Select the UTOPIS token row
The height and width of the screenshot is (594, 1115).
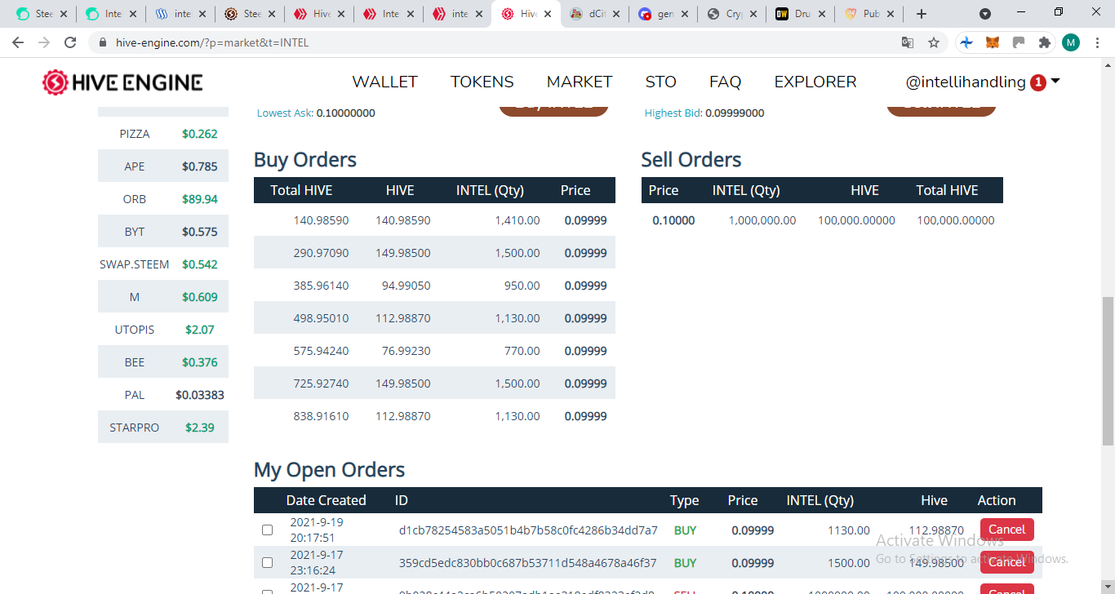point(163,330)
